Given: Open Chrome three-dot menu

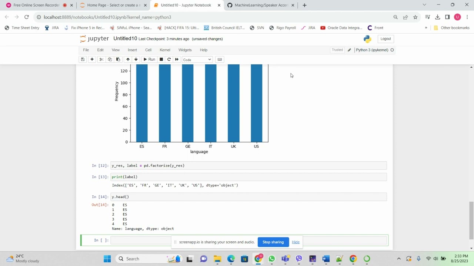Looking at the screenshot, I should click(x=467, y=17).
